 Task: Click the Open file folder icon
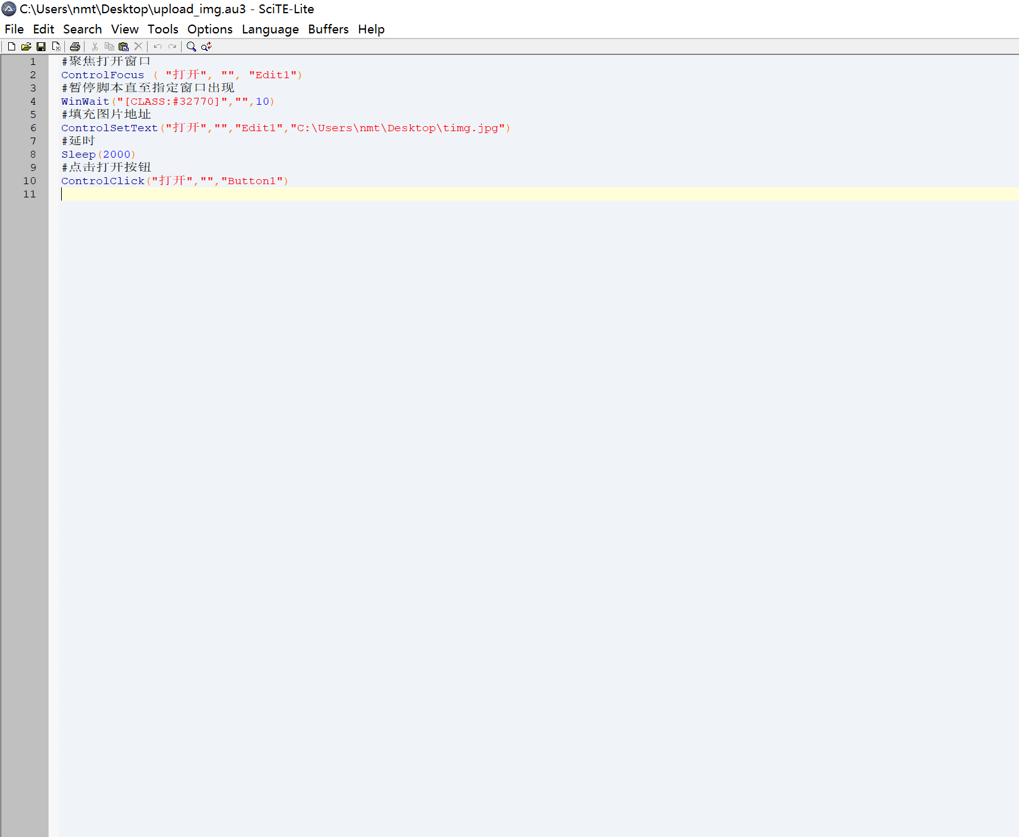pos(26,47)
